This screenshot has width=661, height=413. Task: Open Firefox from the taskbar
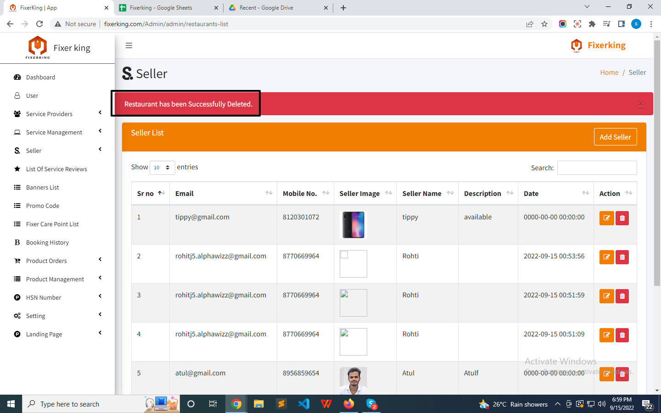349,404
